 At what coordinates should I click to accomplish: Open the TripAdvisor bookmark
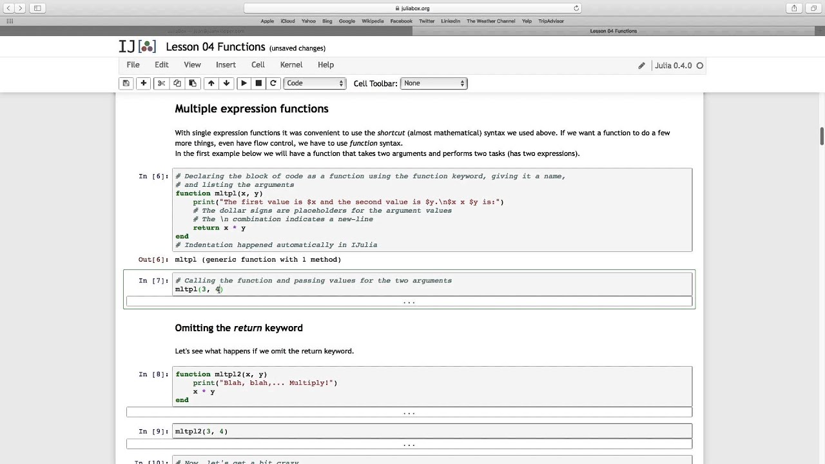pos(551,21)
